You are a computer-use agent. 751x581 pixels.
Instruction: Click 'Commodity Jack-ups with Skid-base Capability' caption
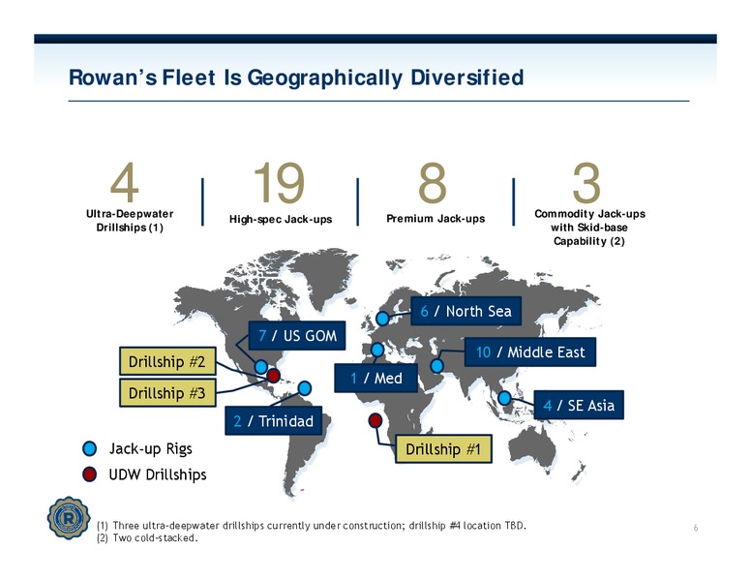point(589,228)
